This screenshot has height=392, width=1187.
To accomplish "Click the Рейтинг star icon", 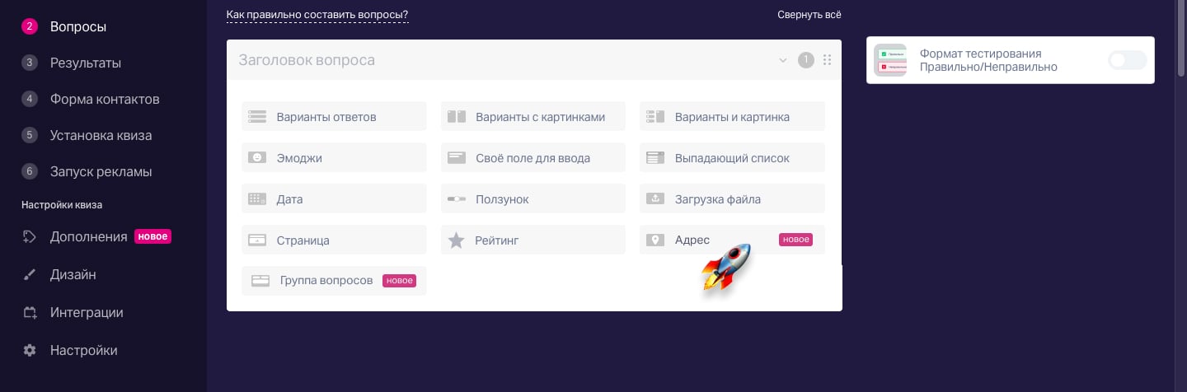I will [x=456, y=240].
